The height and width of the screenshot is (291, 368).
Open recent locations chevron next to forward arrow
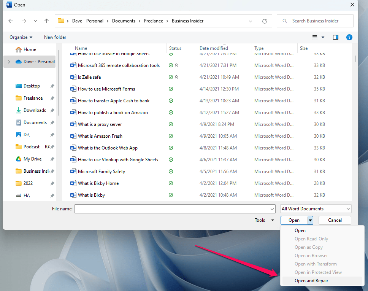click(x=35, y=21)
